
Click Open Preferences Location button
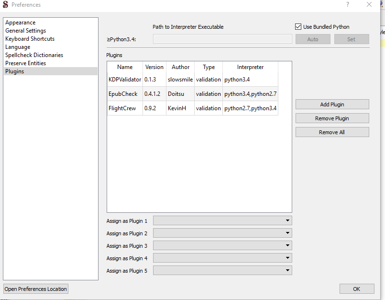pos(35,288)
